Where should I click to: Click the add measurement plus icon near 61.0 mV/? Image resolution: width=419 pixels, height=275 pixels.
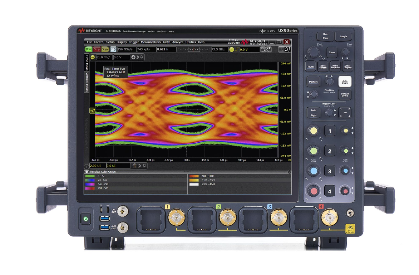click(133, 57)
